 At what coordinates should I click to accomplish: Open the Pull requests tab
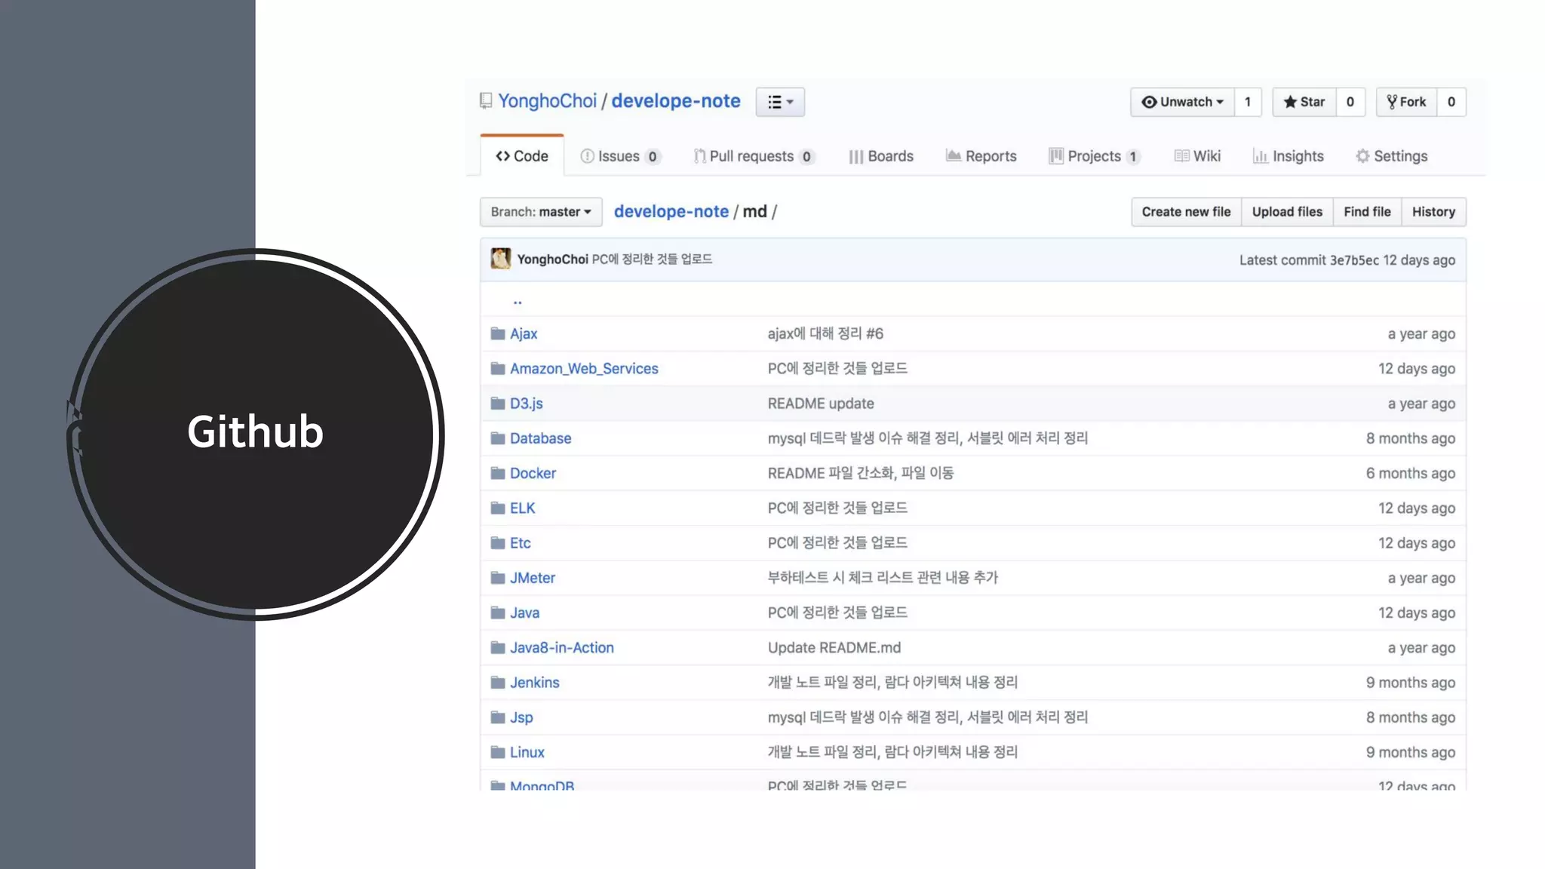pyautogui.click(x=754, y=156)
